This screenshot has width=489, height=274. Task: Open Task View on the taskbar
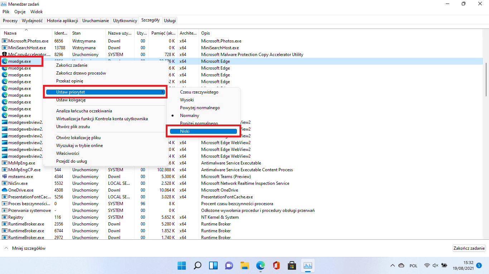pos(213,266)
